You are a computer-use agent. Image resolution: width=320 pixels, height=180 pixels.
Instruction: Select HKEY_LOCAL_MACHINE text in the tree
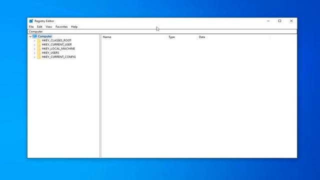(x=58, y=48)
